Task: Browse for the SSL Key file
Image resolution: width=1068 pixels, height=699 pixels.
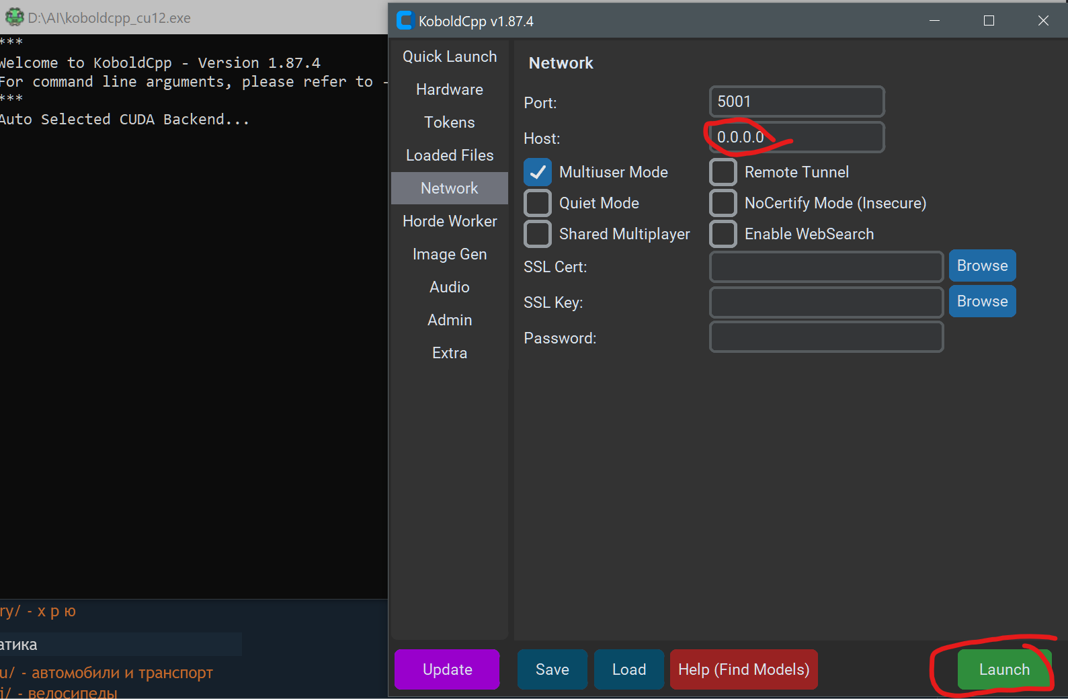Action: click(982, 301)
